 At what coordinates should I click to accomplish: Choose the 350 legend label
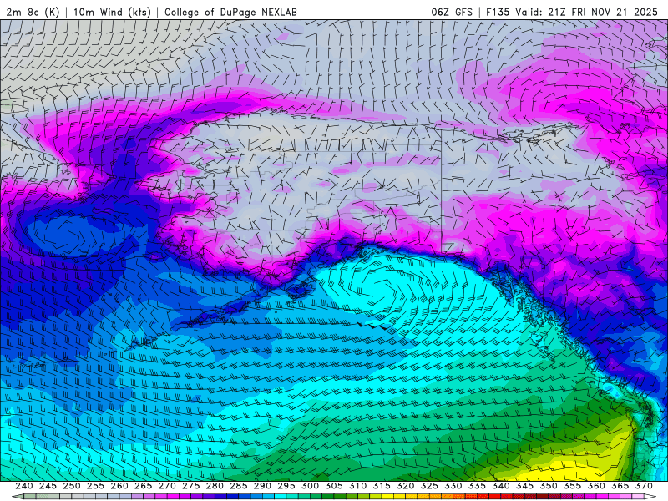(549, 486)
